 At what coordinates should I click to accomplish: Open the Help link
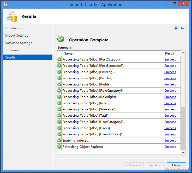point(183,28)
